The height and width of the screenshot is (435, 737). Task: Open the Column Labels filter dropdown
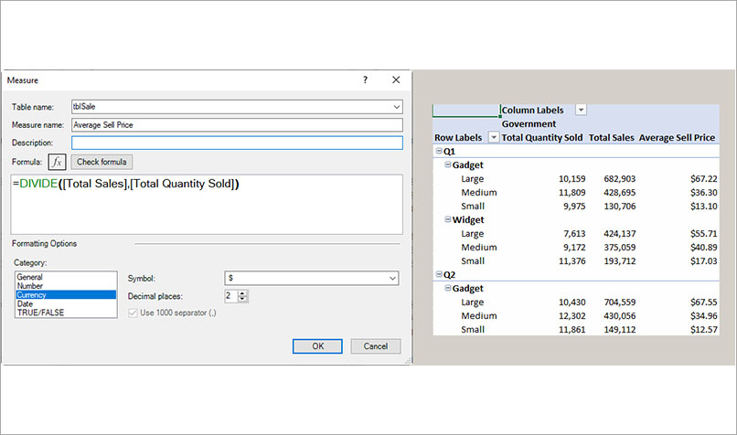coord(581,110)
